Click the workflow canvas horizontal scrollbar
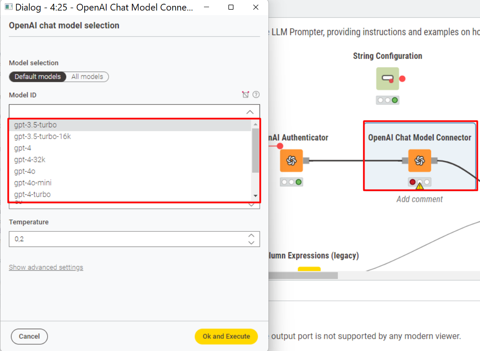This screenshot has height=351, width=480. click(303, 276)
